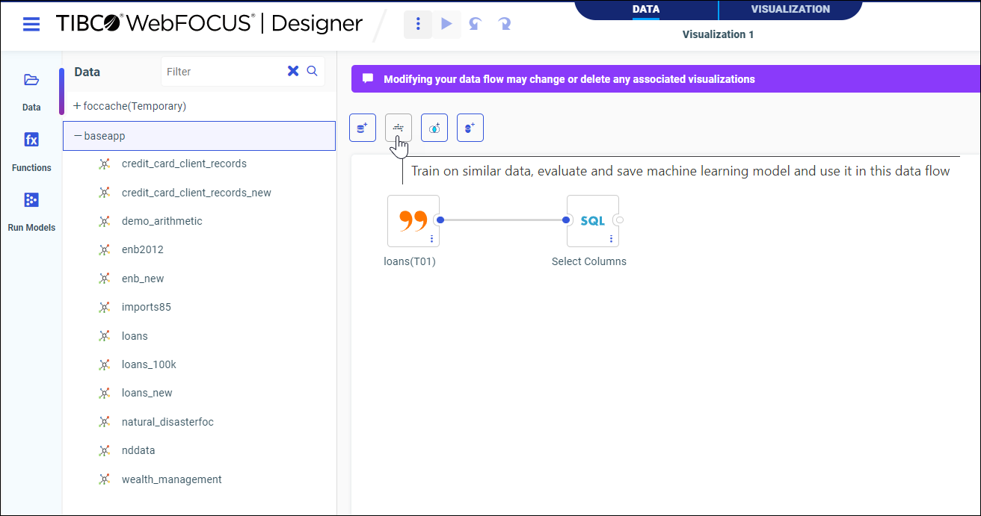Switch to the DATA tab
This screenshot has width=981, height=516.
646,10
